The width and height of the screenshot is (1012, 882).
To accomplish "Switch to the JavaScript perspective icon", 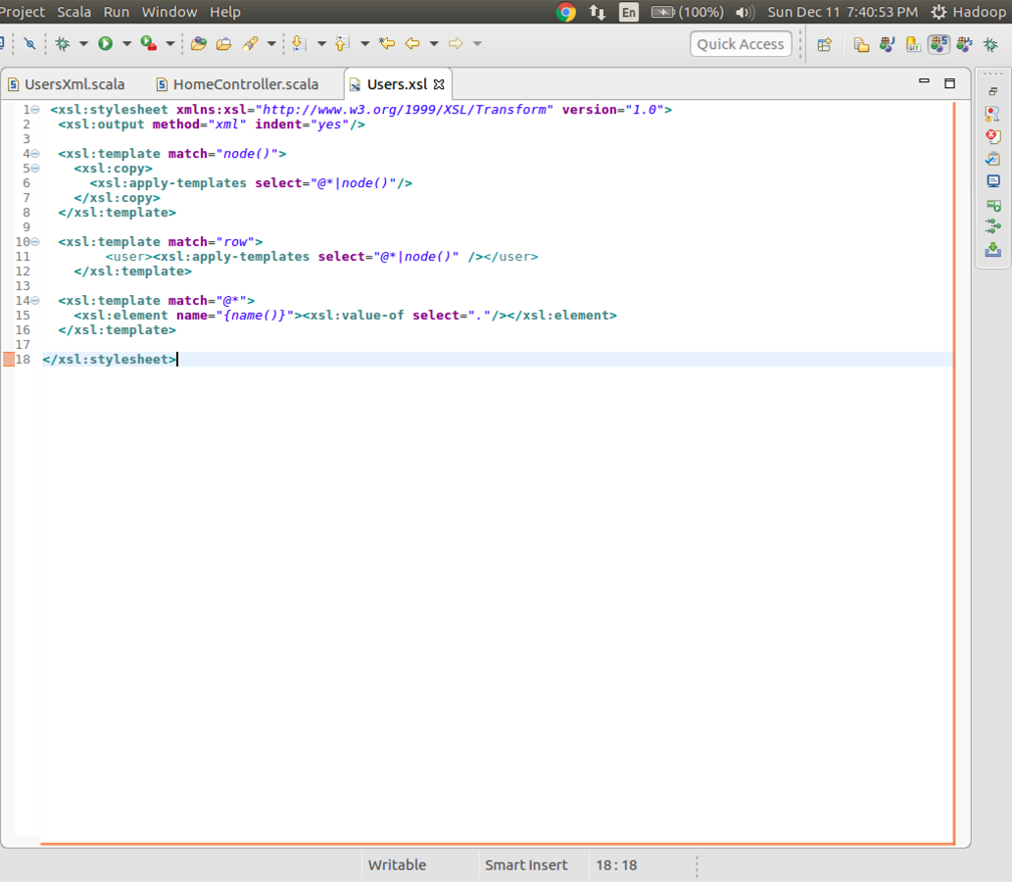I will [964, 44].
